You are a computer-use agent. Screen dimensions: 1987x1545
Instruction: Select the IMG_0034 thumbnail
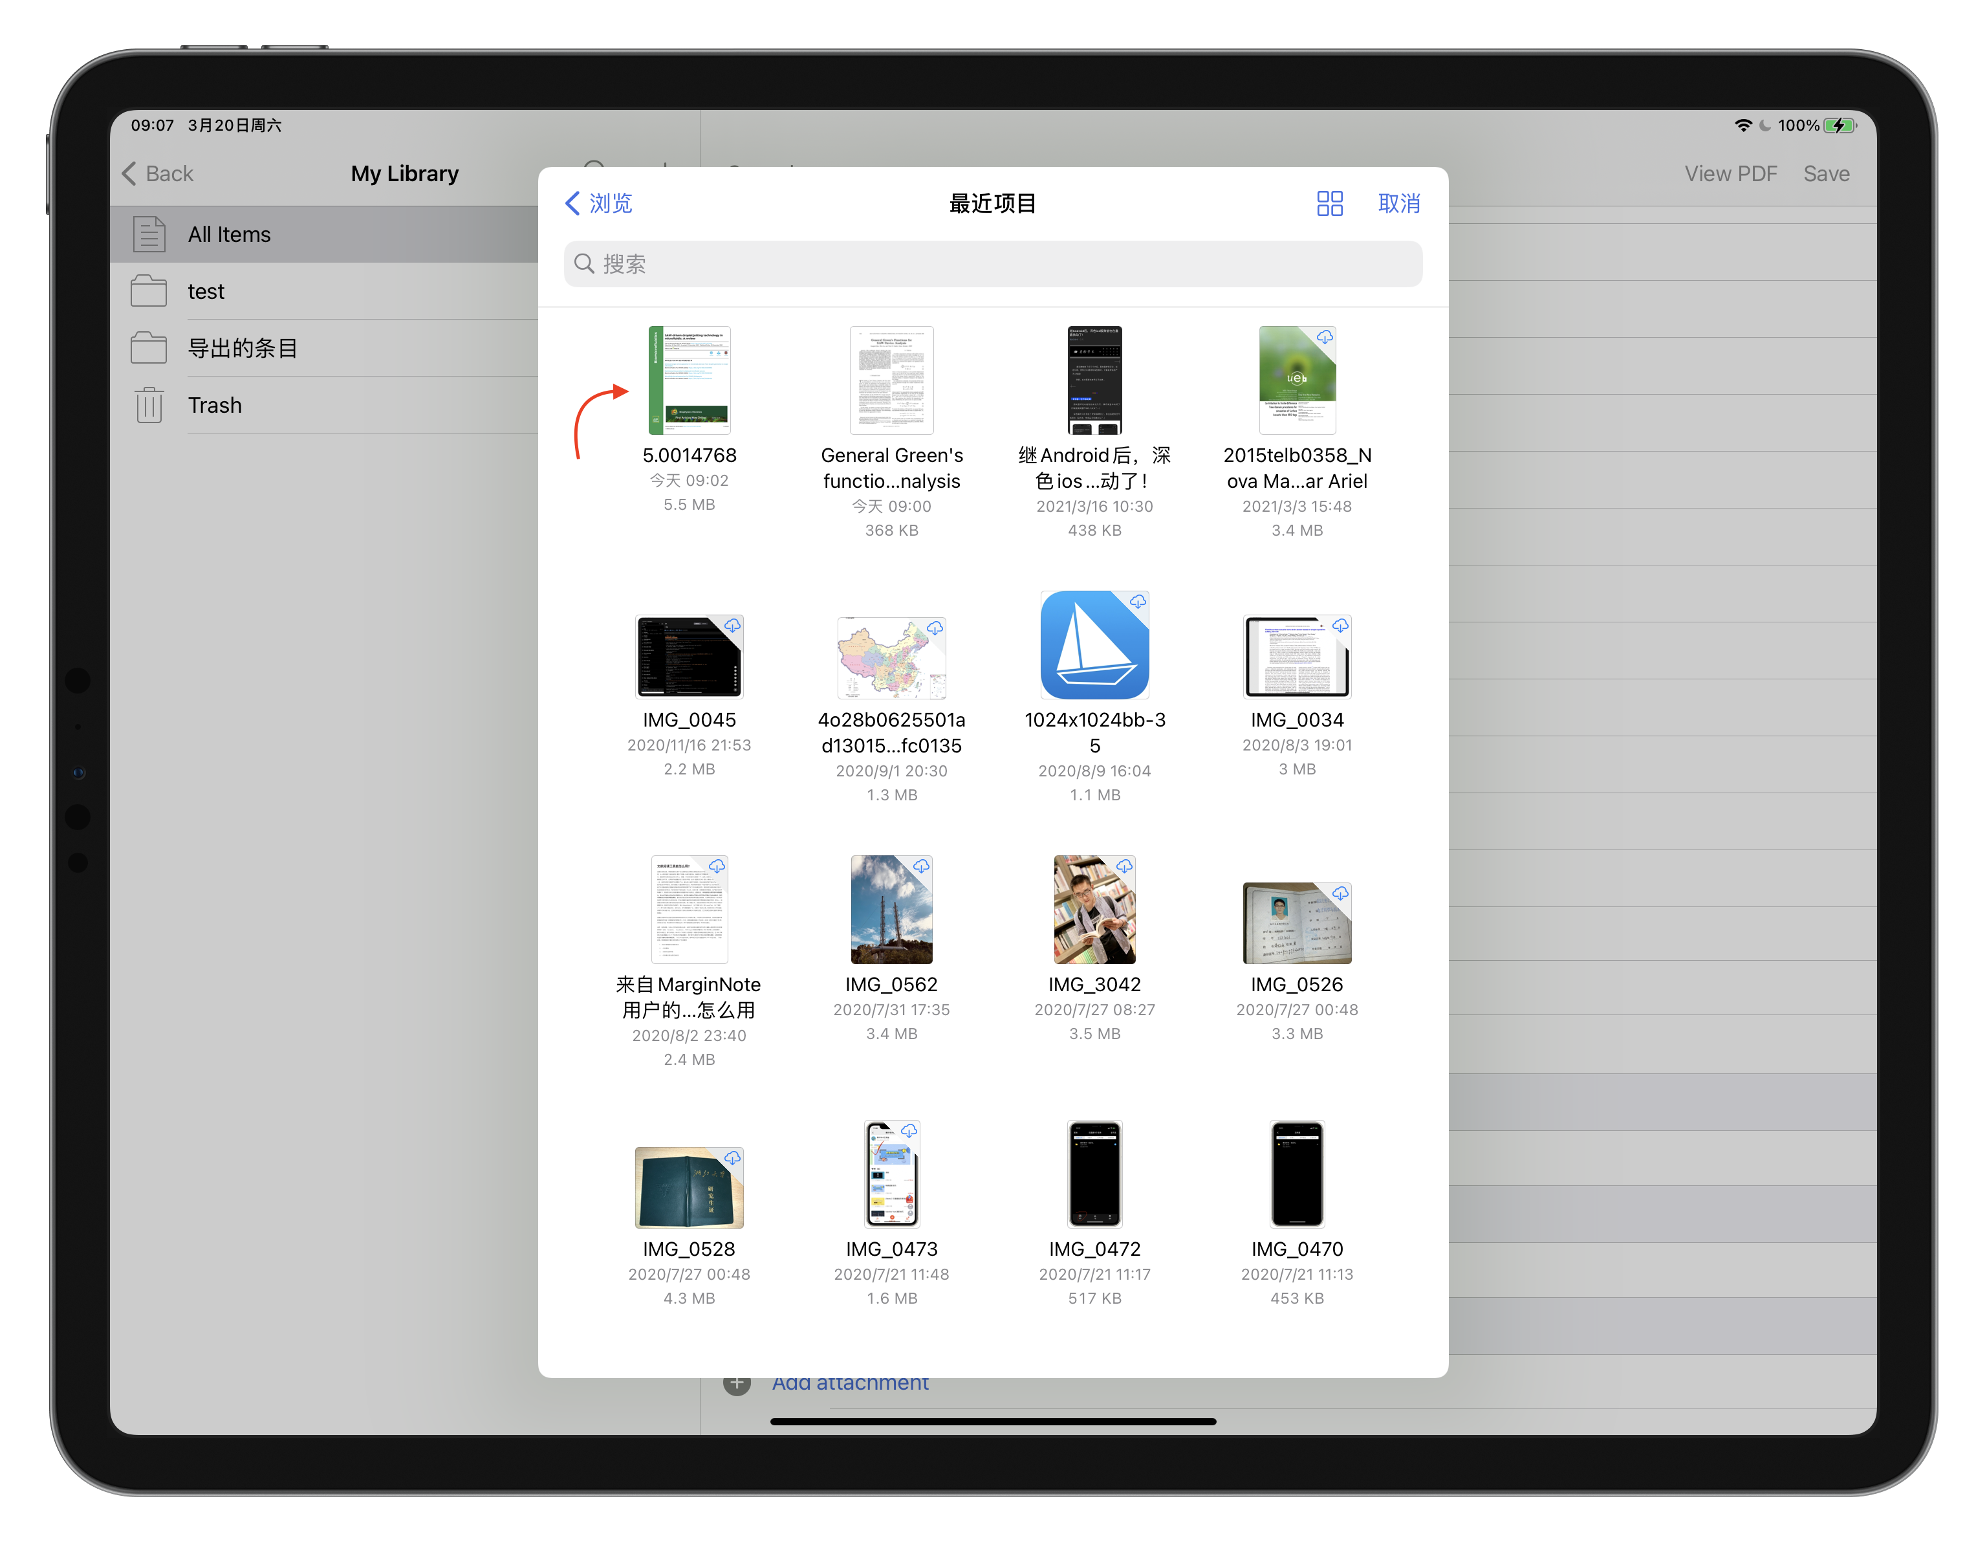point(1298,657)
